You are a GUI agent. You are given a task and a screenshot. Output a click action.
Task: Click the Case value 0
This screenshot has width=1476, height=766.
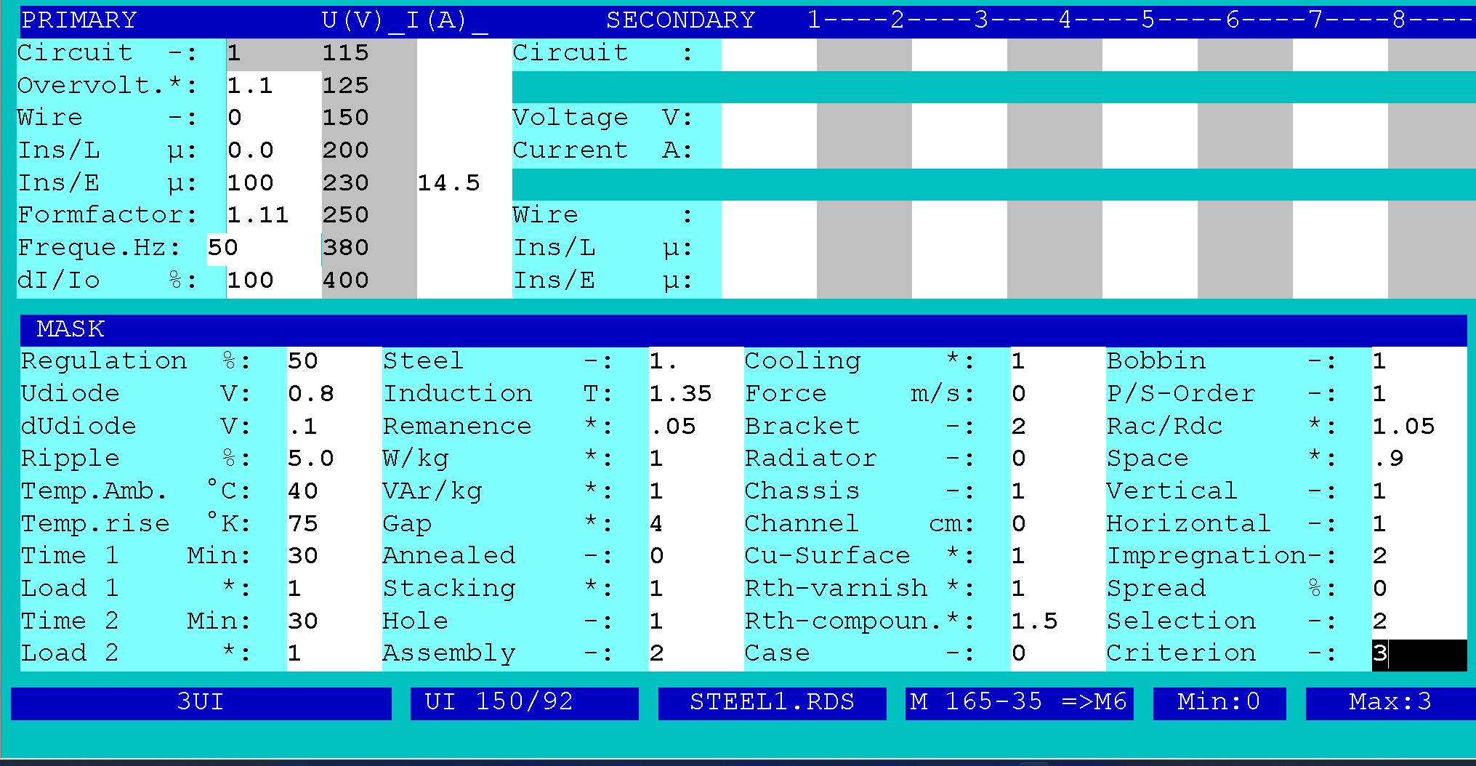tap(1058, 654)
